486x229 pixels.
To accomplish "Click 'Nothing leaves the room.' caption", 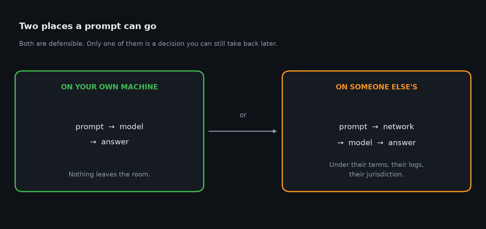I will [109, 174].
